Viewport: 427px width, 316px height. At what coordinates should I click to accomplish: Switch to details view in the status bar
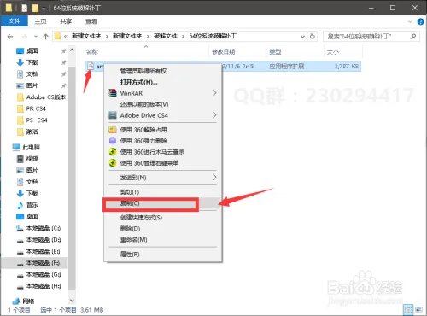tap(408, 309)
